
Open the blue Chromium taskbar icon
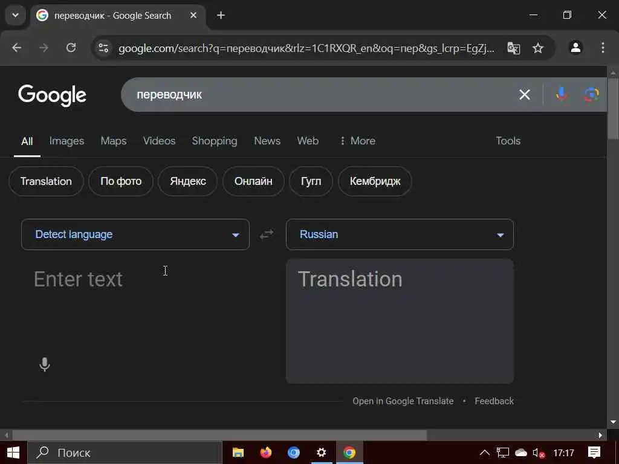293,453
